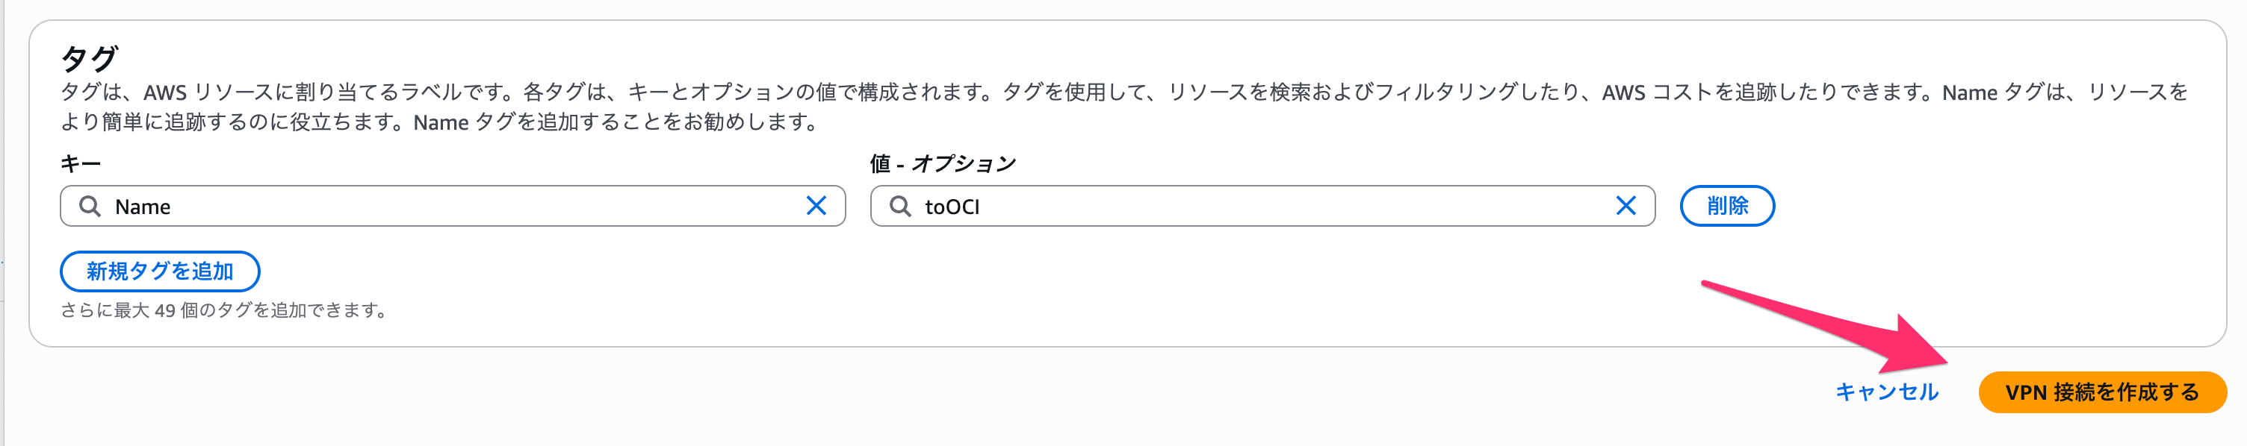Click 新規タグを追加 to add another tag
The width and height of the screenshot is (2247, 446).
(159, 271)
